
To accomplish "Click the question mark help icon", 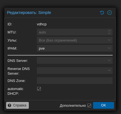I will click(10, 105).
